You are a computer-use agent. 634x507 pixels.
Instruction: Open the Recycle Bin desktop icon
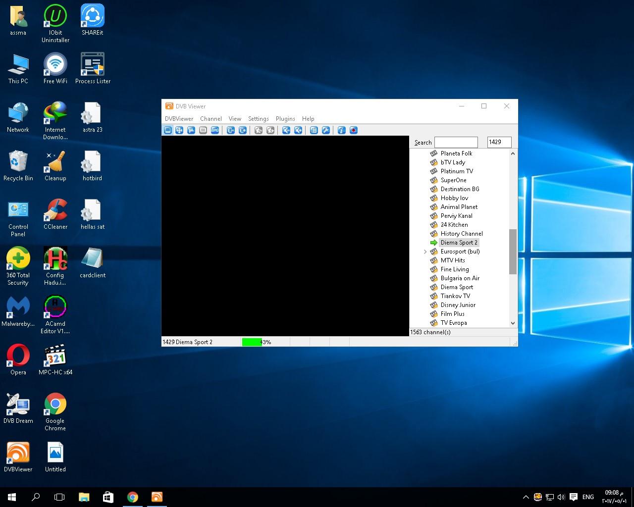(18, 166)
